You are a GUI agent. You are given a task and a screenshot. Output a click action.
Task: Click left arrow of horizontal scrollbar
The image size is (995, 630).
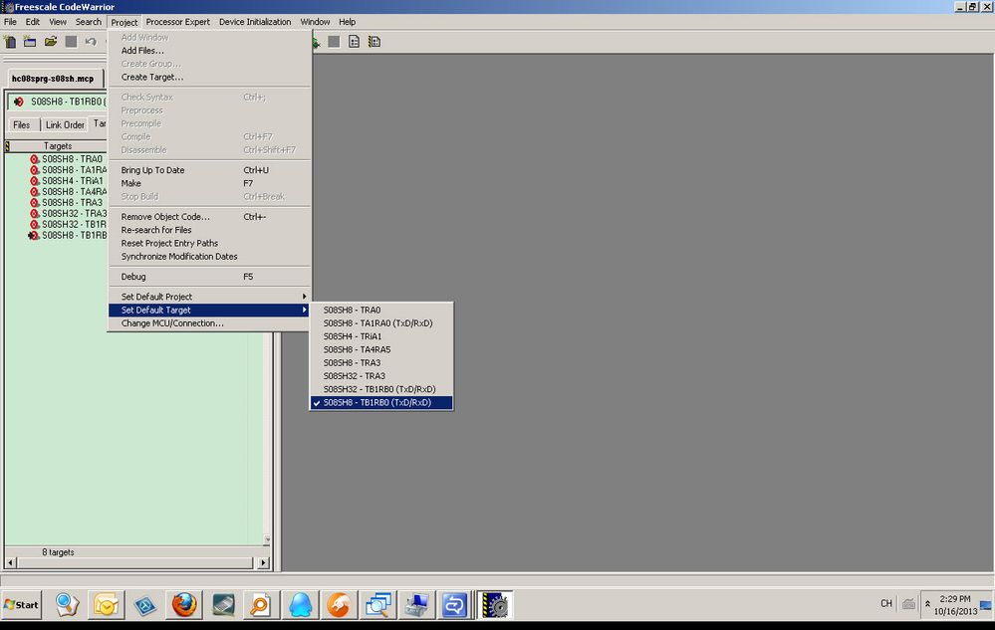pyautogui.click(x=10, y=562)
